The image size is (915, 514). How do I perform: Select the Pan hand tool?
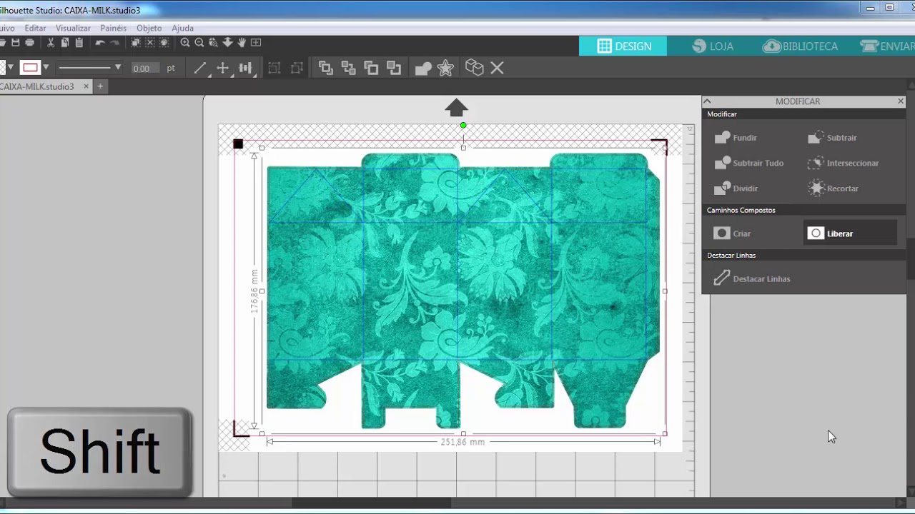[242, 43]
